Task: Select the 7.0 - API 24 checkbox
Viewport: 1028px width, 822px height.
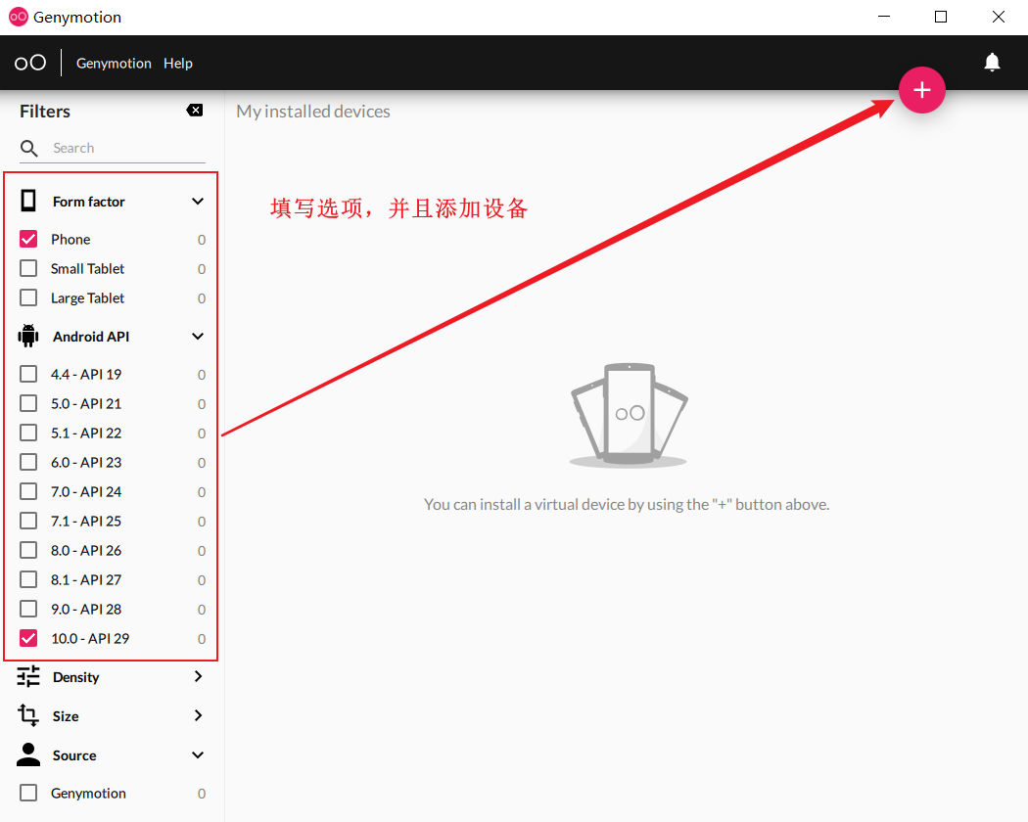Action: click(x=28, y=491)
